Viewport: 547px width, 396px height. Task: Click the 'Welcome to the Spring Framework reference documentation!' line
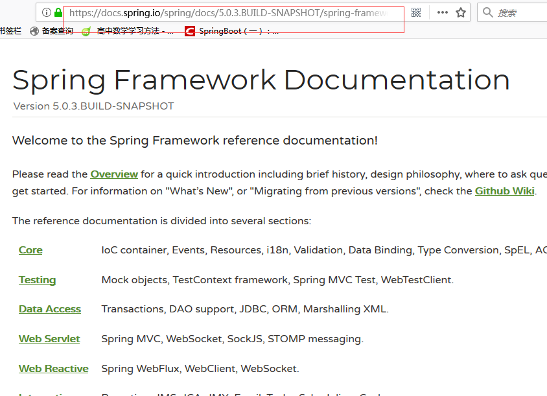[x=195, y=140]
